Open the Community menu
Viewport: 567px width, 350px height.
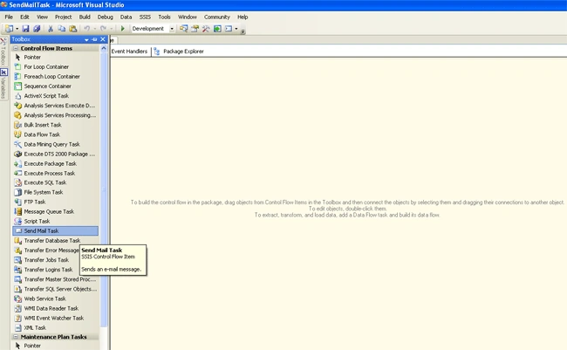[x=217, y=17]
